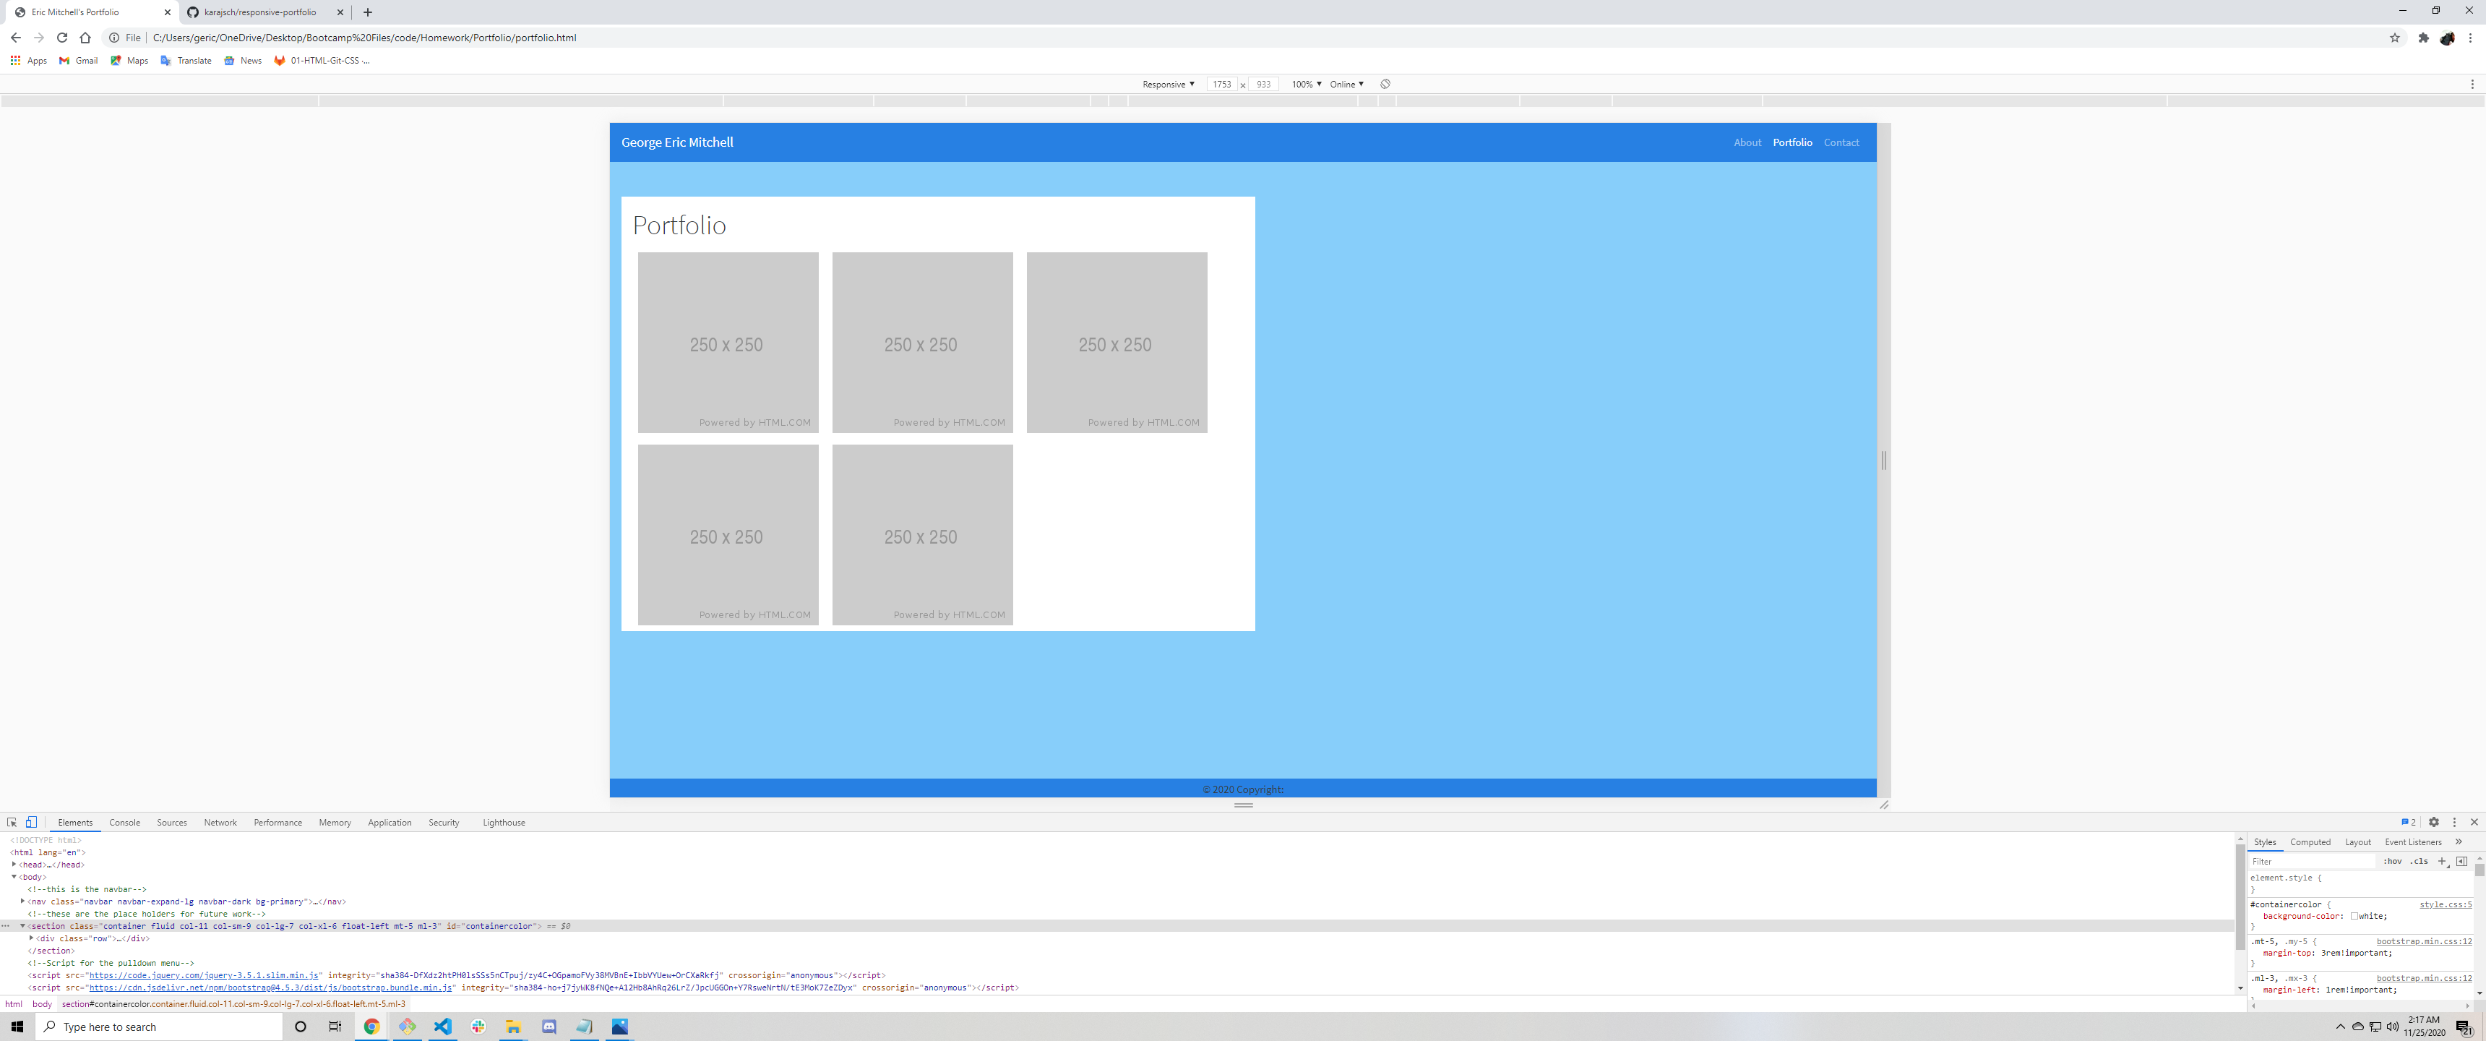
Task: Switch to the Console tab
Action: tap(124, 822)
